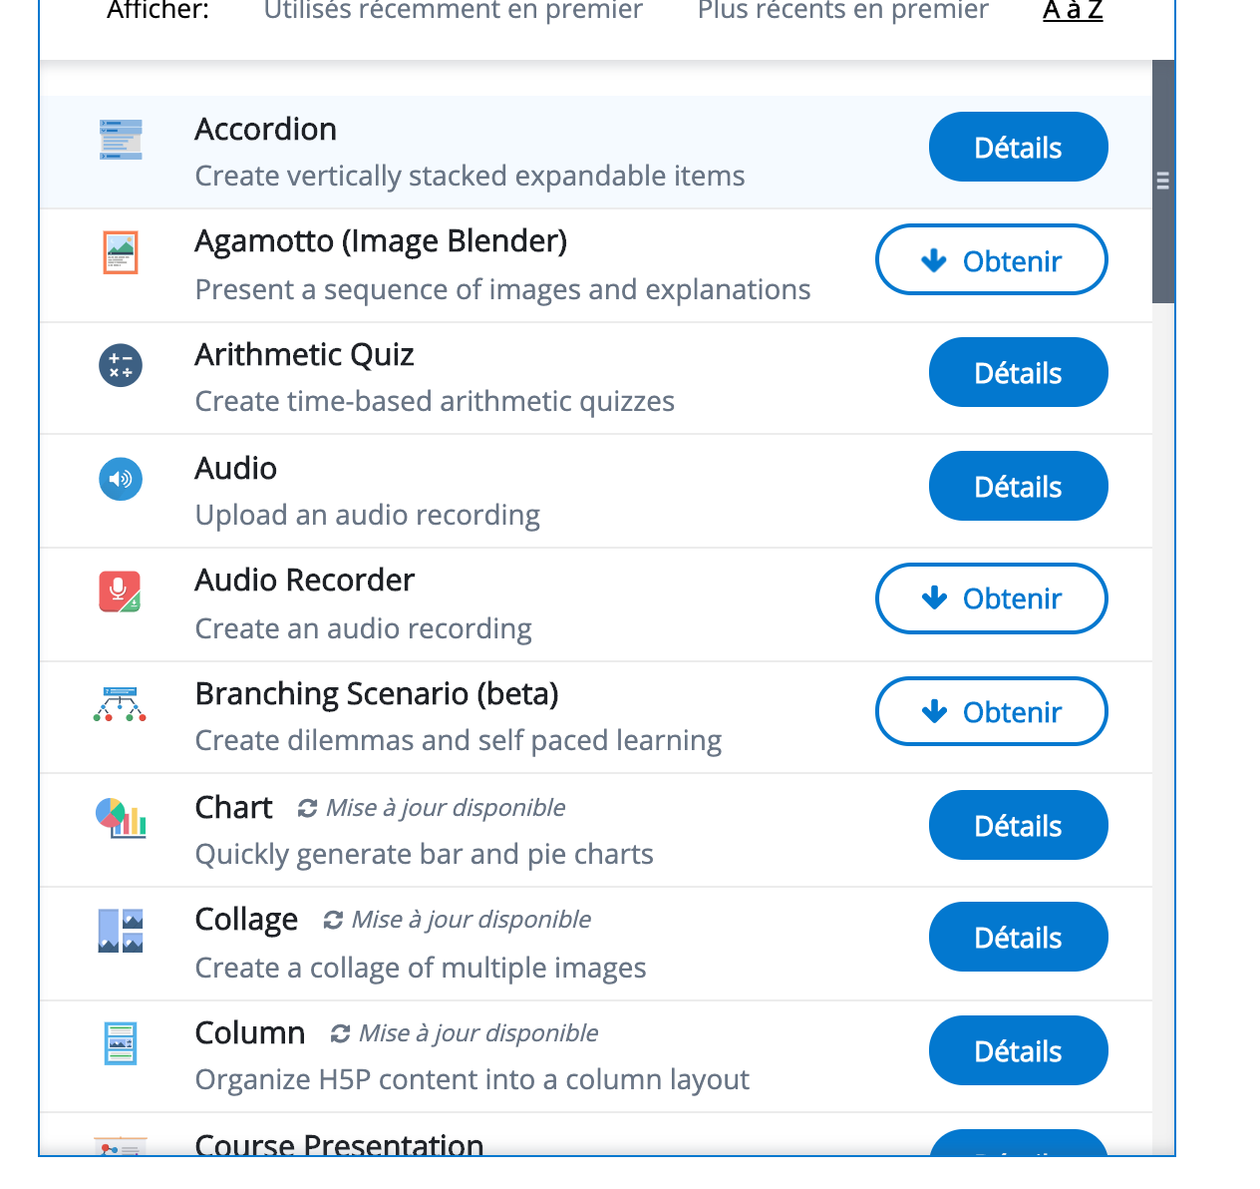1260x1189 pixels.
Task: Click the content list scrollbar handle
Action: 1163,182
